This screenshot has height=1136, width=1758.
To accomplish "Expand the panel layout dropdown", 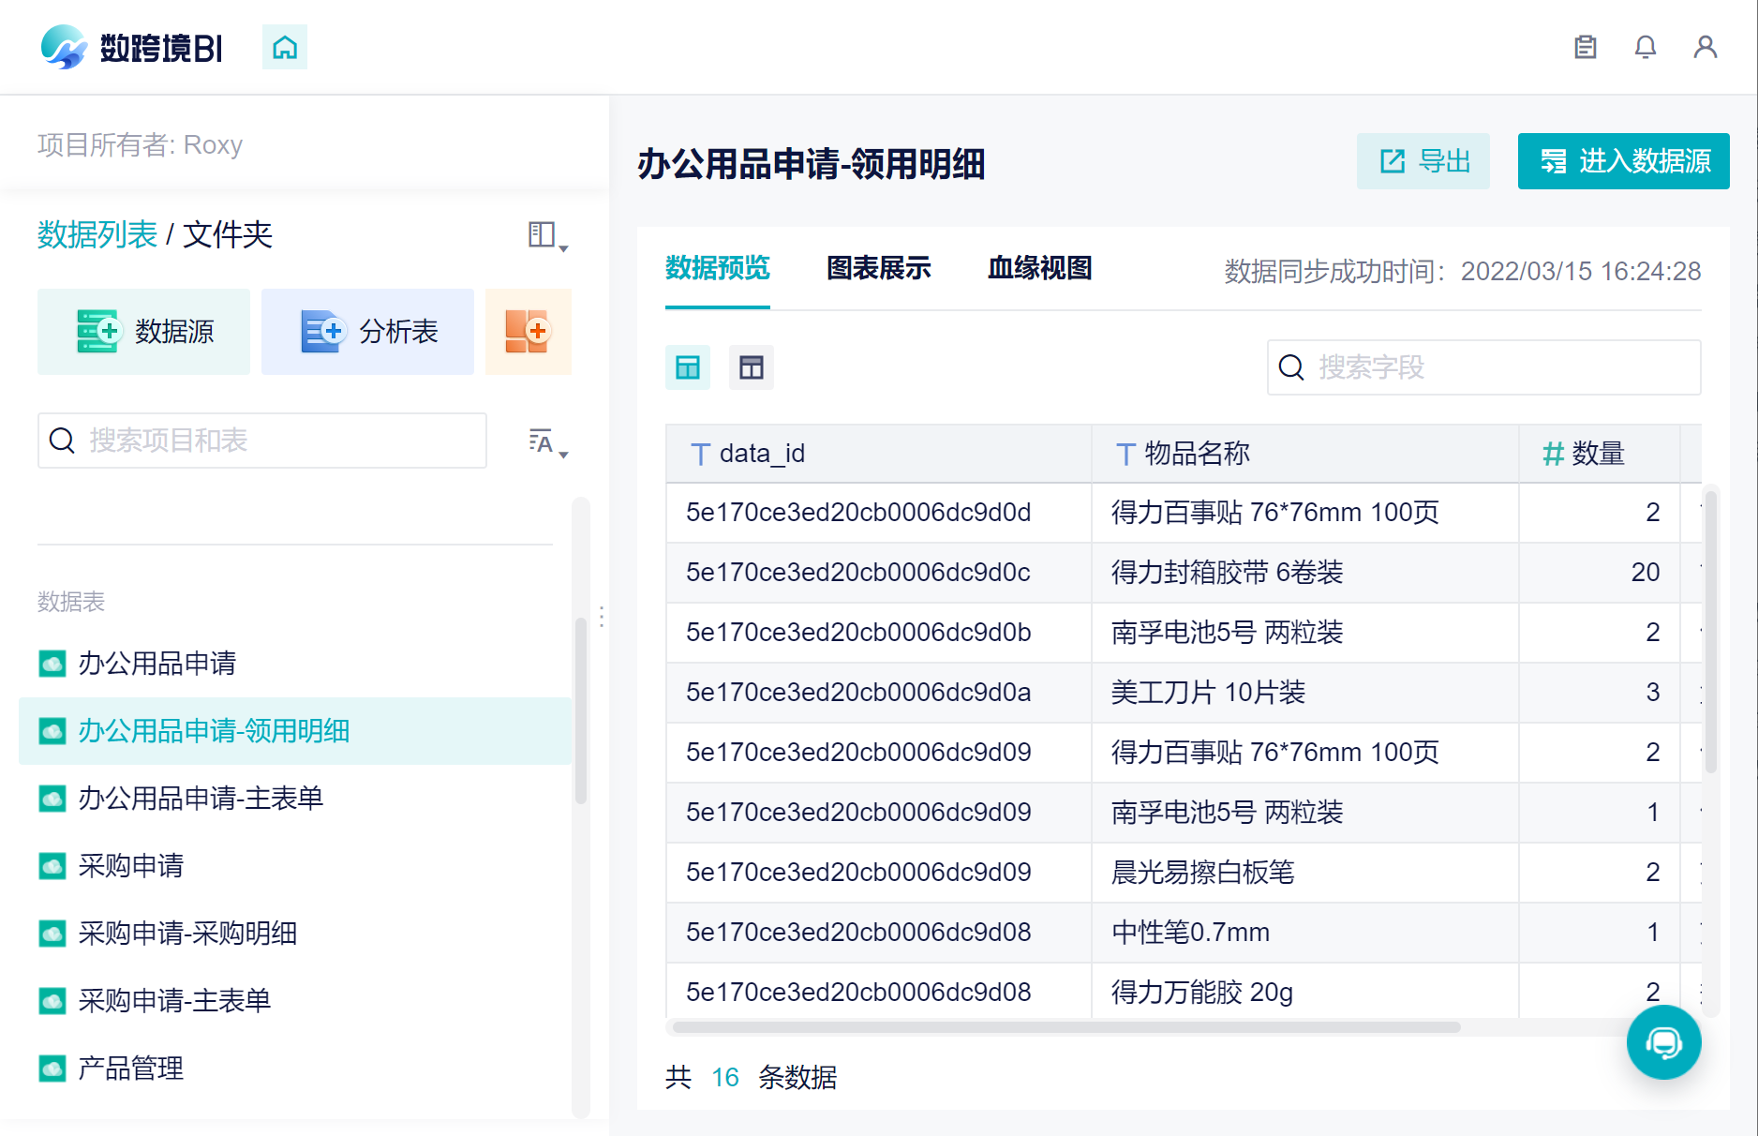I will coord(548,235).
